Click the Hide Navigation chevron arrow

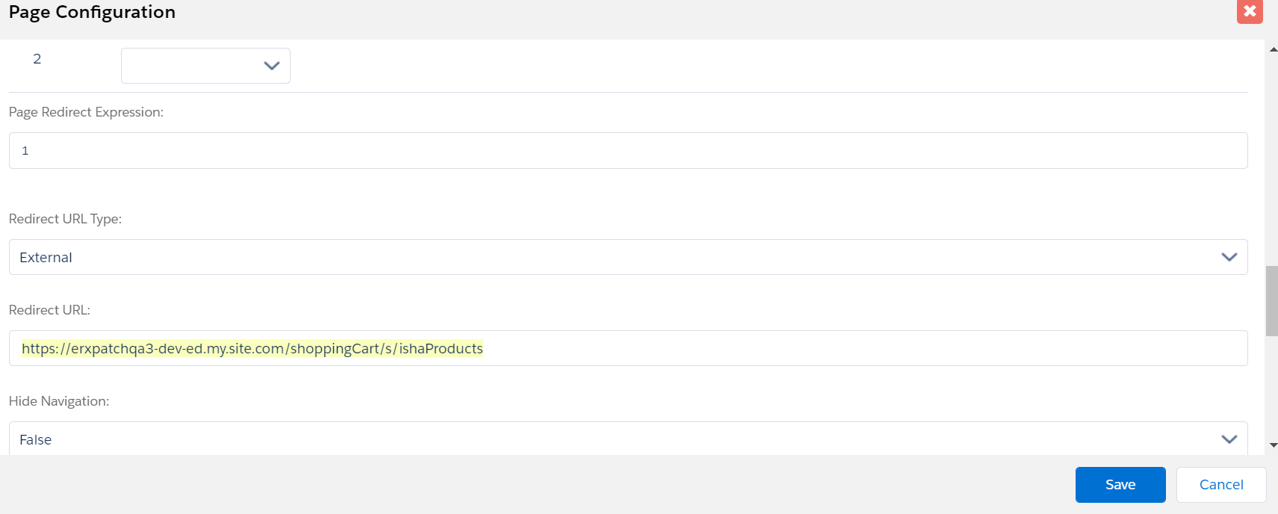point(1229,439)
